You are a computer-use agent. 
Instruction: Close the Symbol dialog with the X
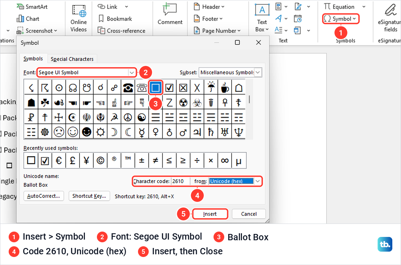pyautogui.click(x=258, y=42)
